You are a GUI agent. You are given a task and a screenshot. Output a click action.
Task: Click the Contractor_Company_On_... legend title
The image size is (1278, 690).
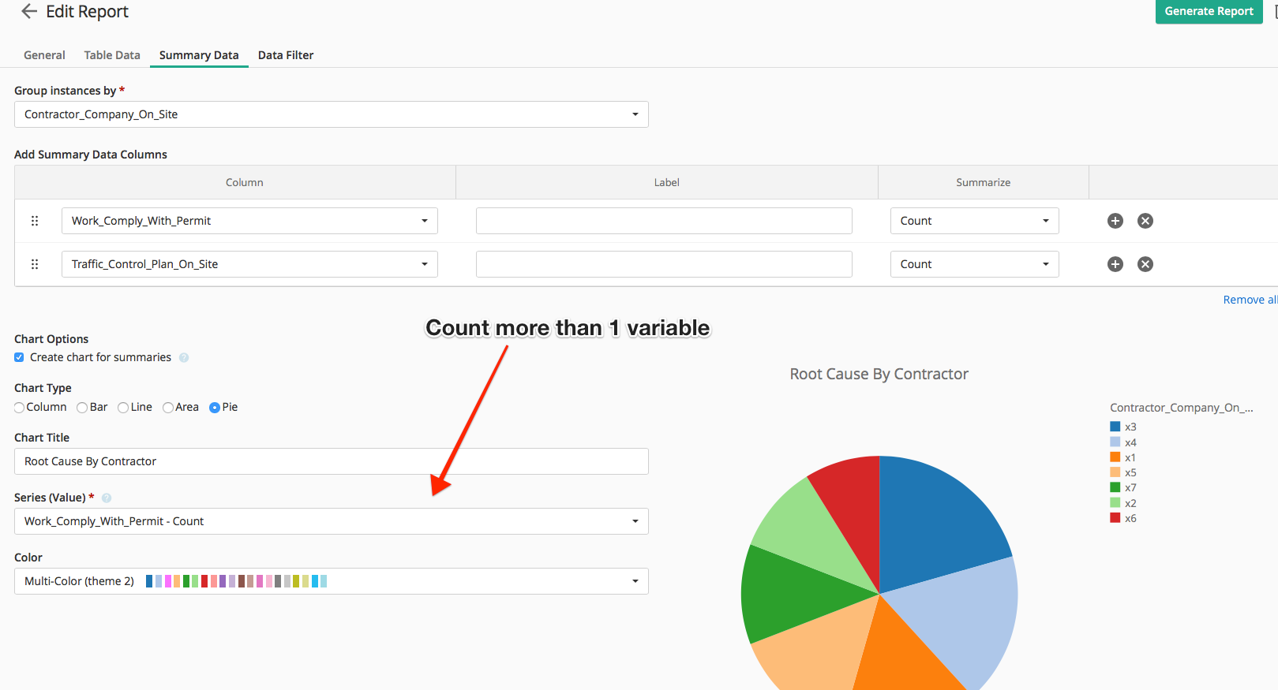pos(1181,408)
